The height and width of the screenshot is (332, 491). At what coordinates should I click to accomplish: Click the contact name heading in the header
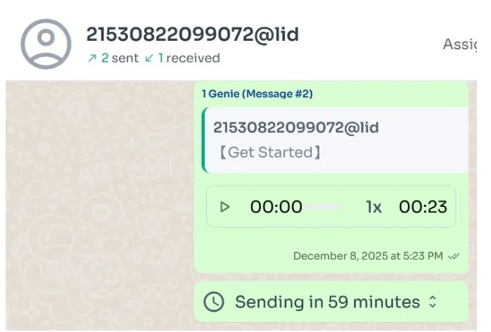[x=192, y=35]
